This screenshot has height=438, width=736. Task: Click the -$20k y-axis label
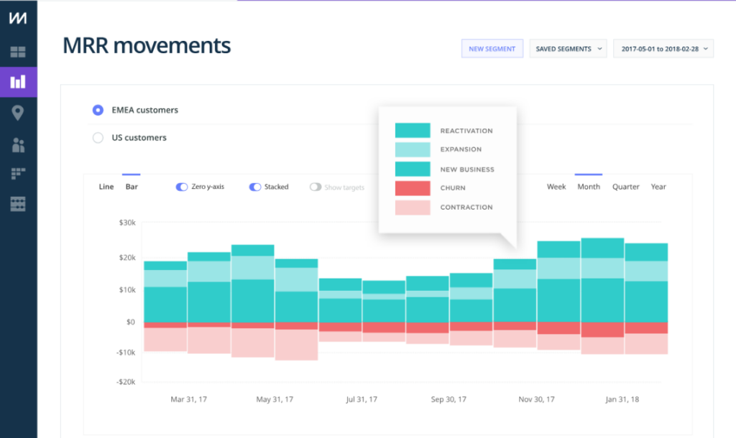[x=126, y=382]
